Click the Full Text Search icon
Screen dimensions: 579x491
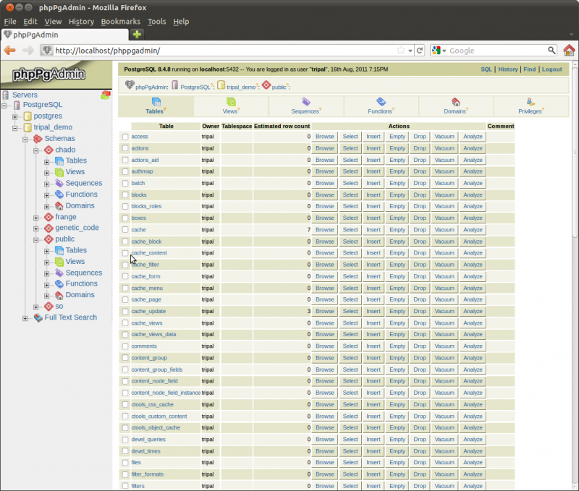pyautogui.click(x=38, y=317)
